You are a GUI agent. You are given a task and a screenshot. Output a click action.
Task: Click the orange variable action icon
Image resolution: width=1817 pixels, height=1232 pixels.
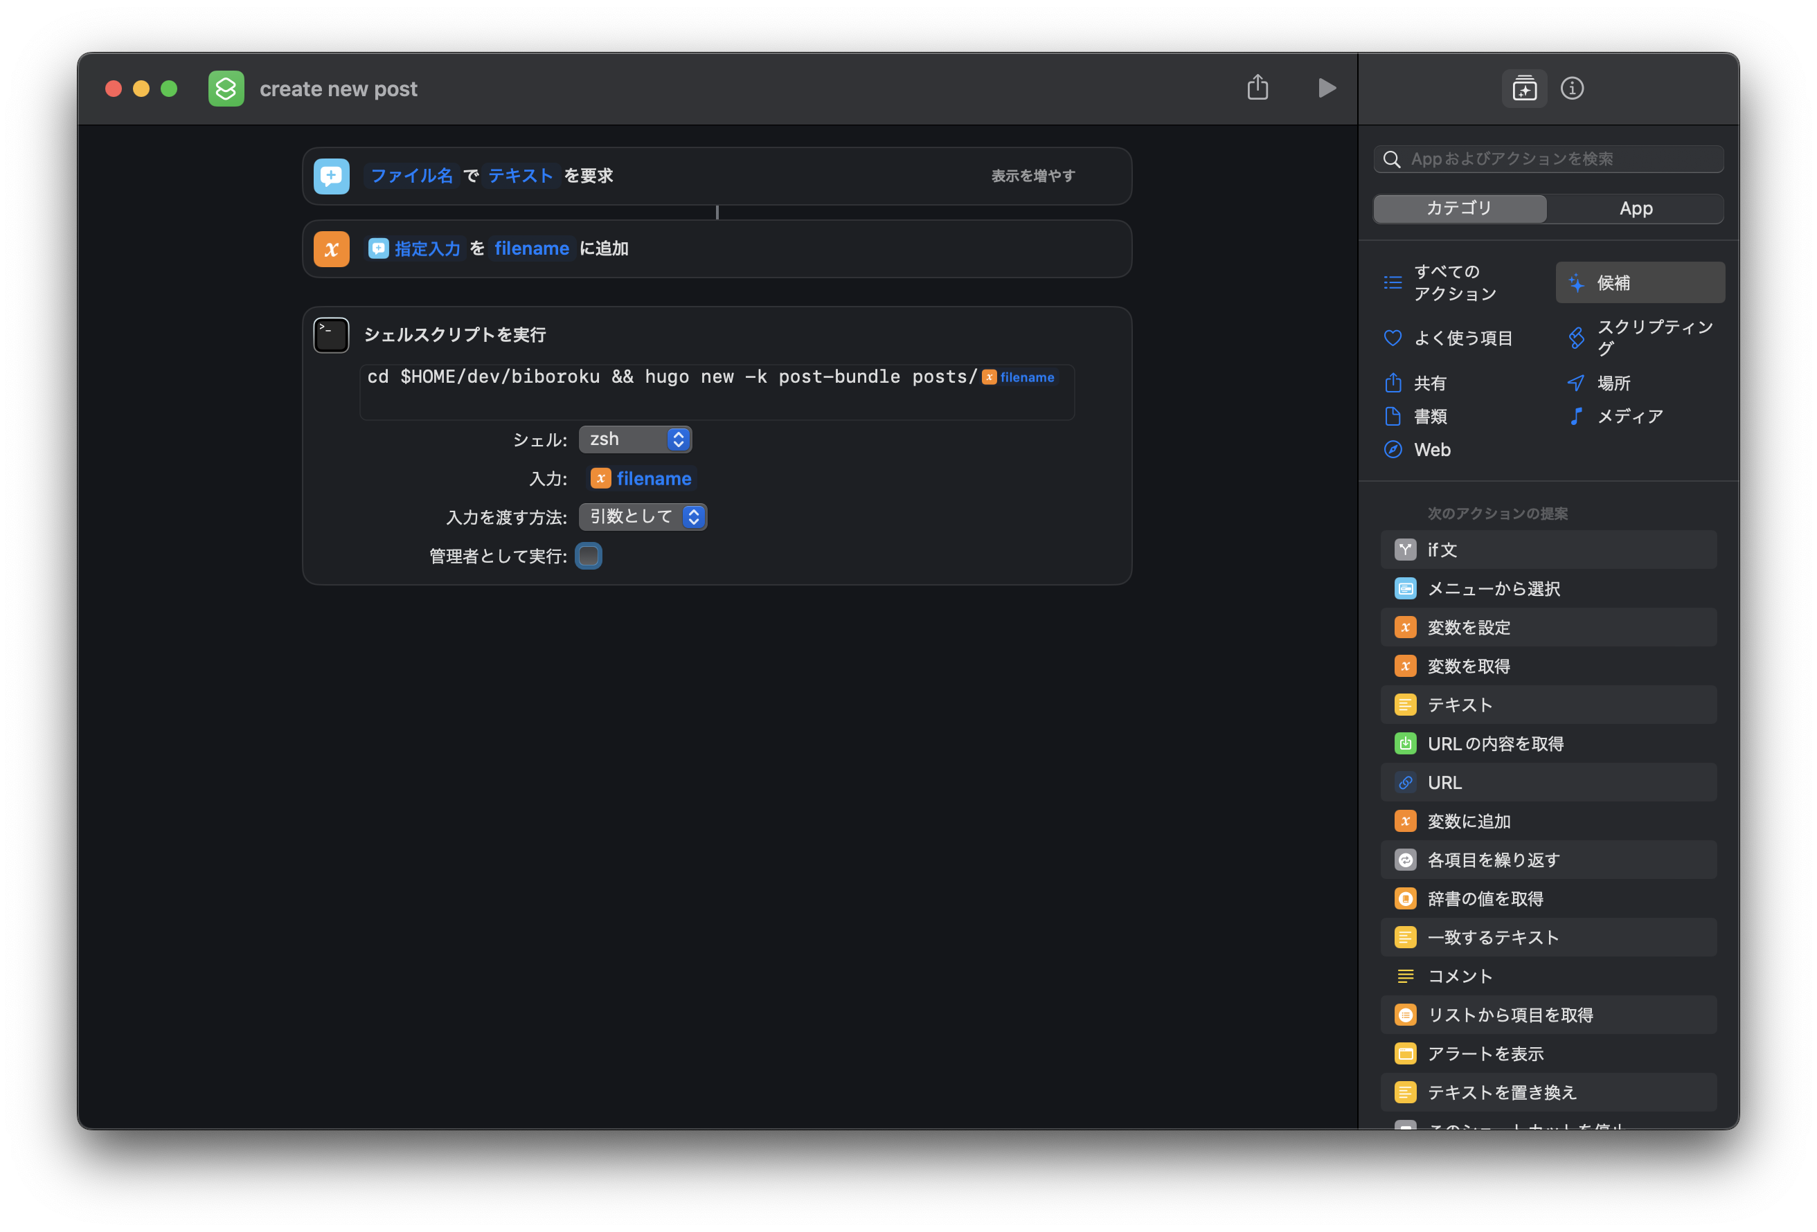[332, 249]
